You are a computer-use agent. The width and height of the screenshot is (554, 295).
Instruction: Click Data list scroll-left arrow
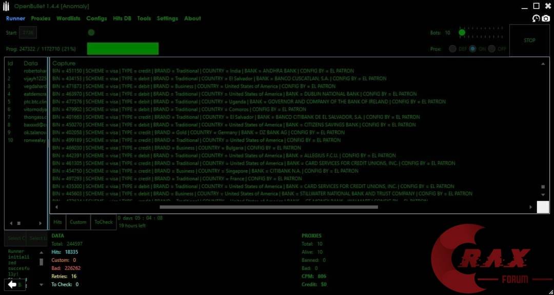point(11,223)
